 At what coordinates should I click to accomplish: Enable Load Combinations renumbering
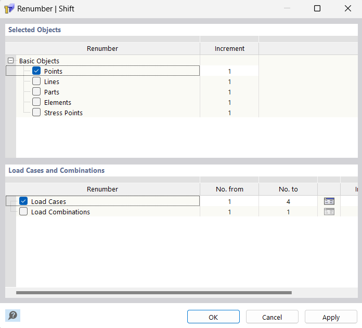tap(23, 212)
